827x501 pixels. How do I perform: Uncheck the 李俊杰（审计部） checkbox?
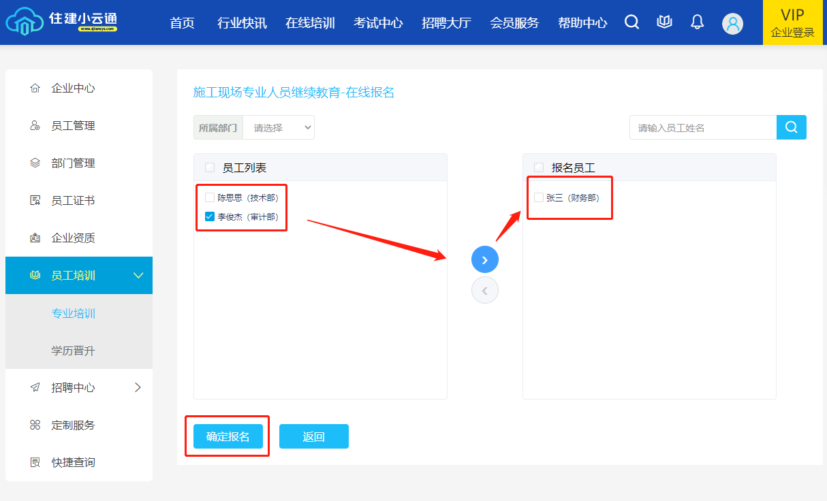pos(210,217)
